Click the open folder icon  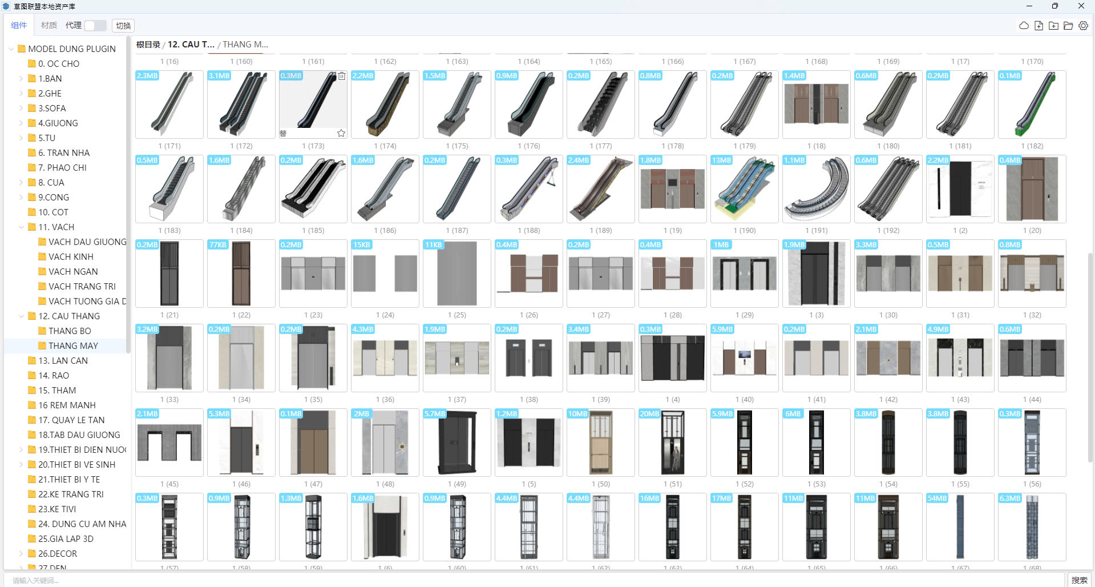coord(1068,26)
